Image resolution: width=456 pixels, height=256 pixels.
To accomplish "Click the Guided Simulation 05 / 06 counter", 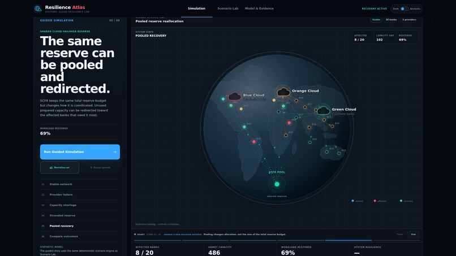I will [x=114, y=20].
